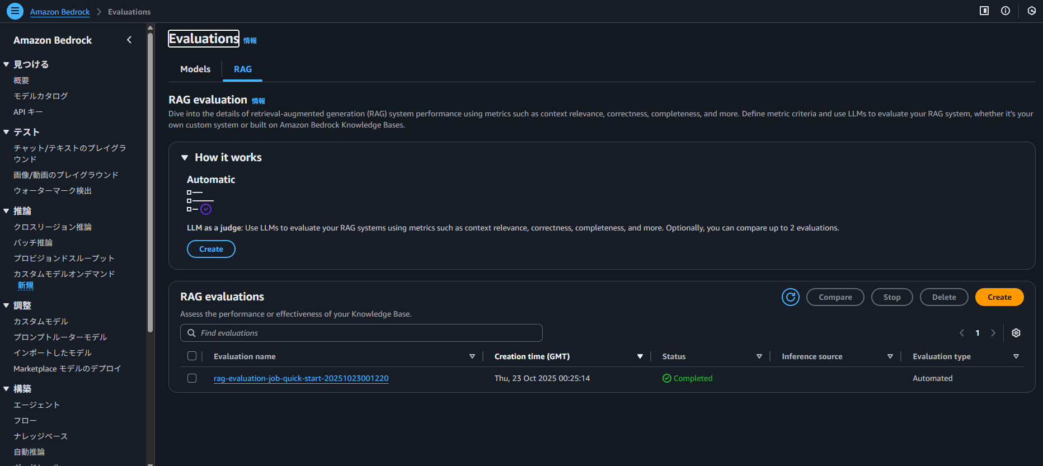Focus the Find evaluations search field
1043x466 pixels.
(369, 333)
